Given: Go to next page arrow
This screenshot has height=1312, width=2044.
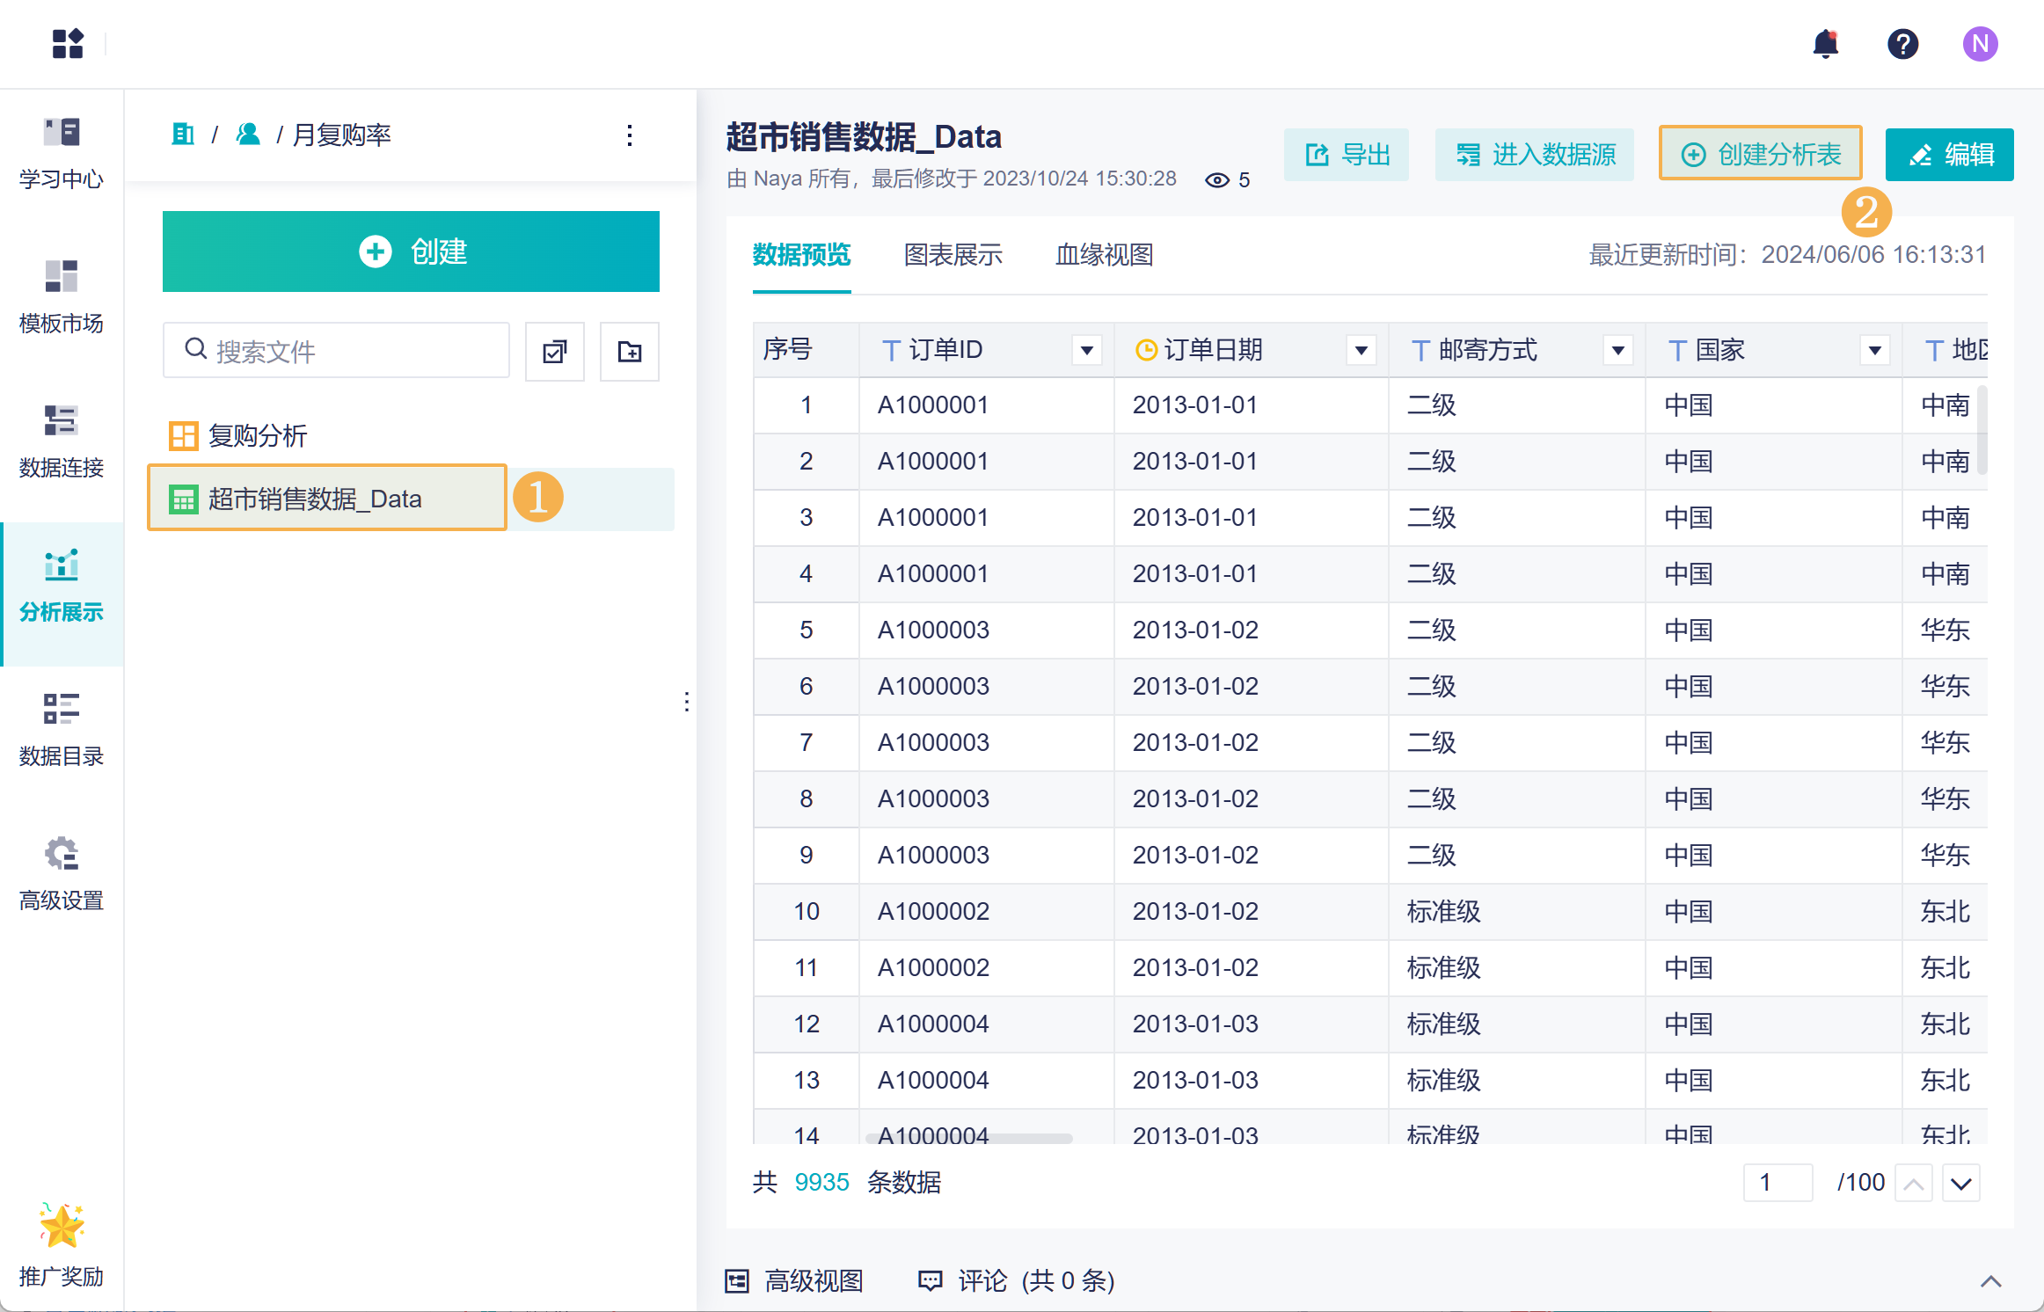Looking at the screenshot, I should click(x=1961, y=1183).
